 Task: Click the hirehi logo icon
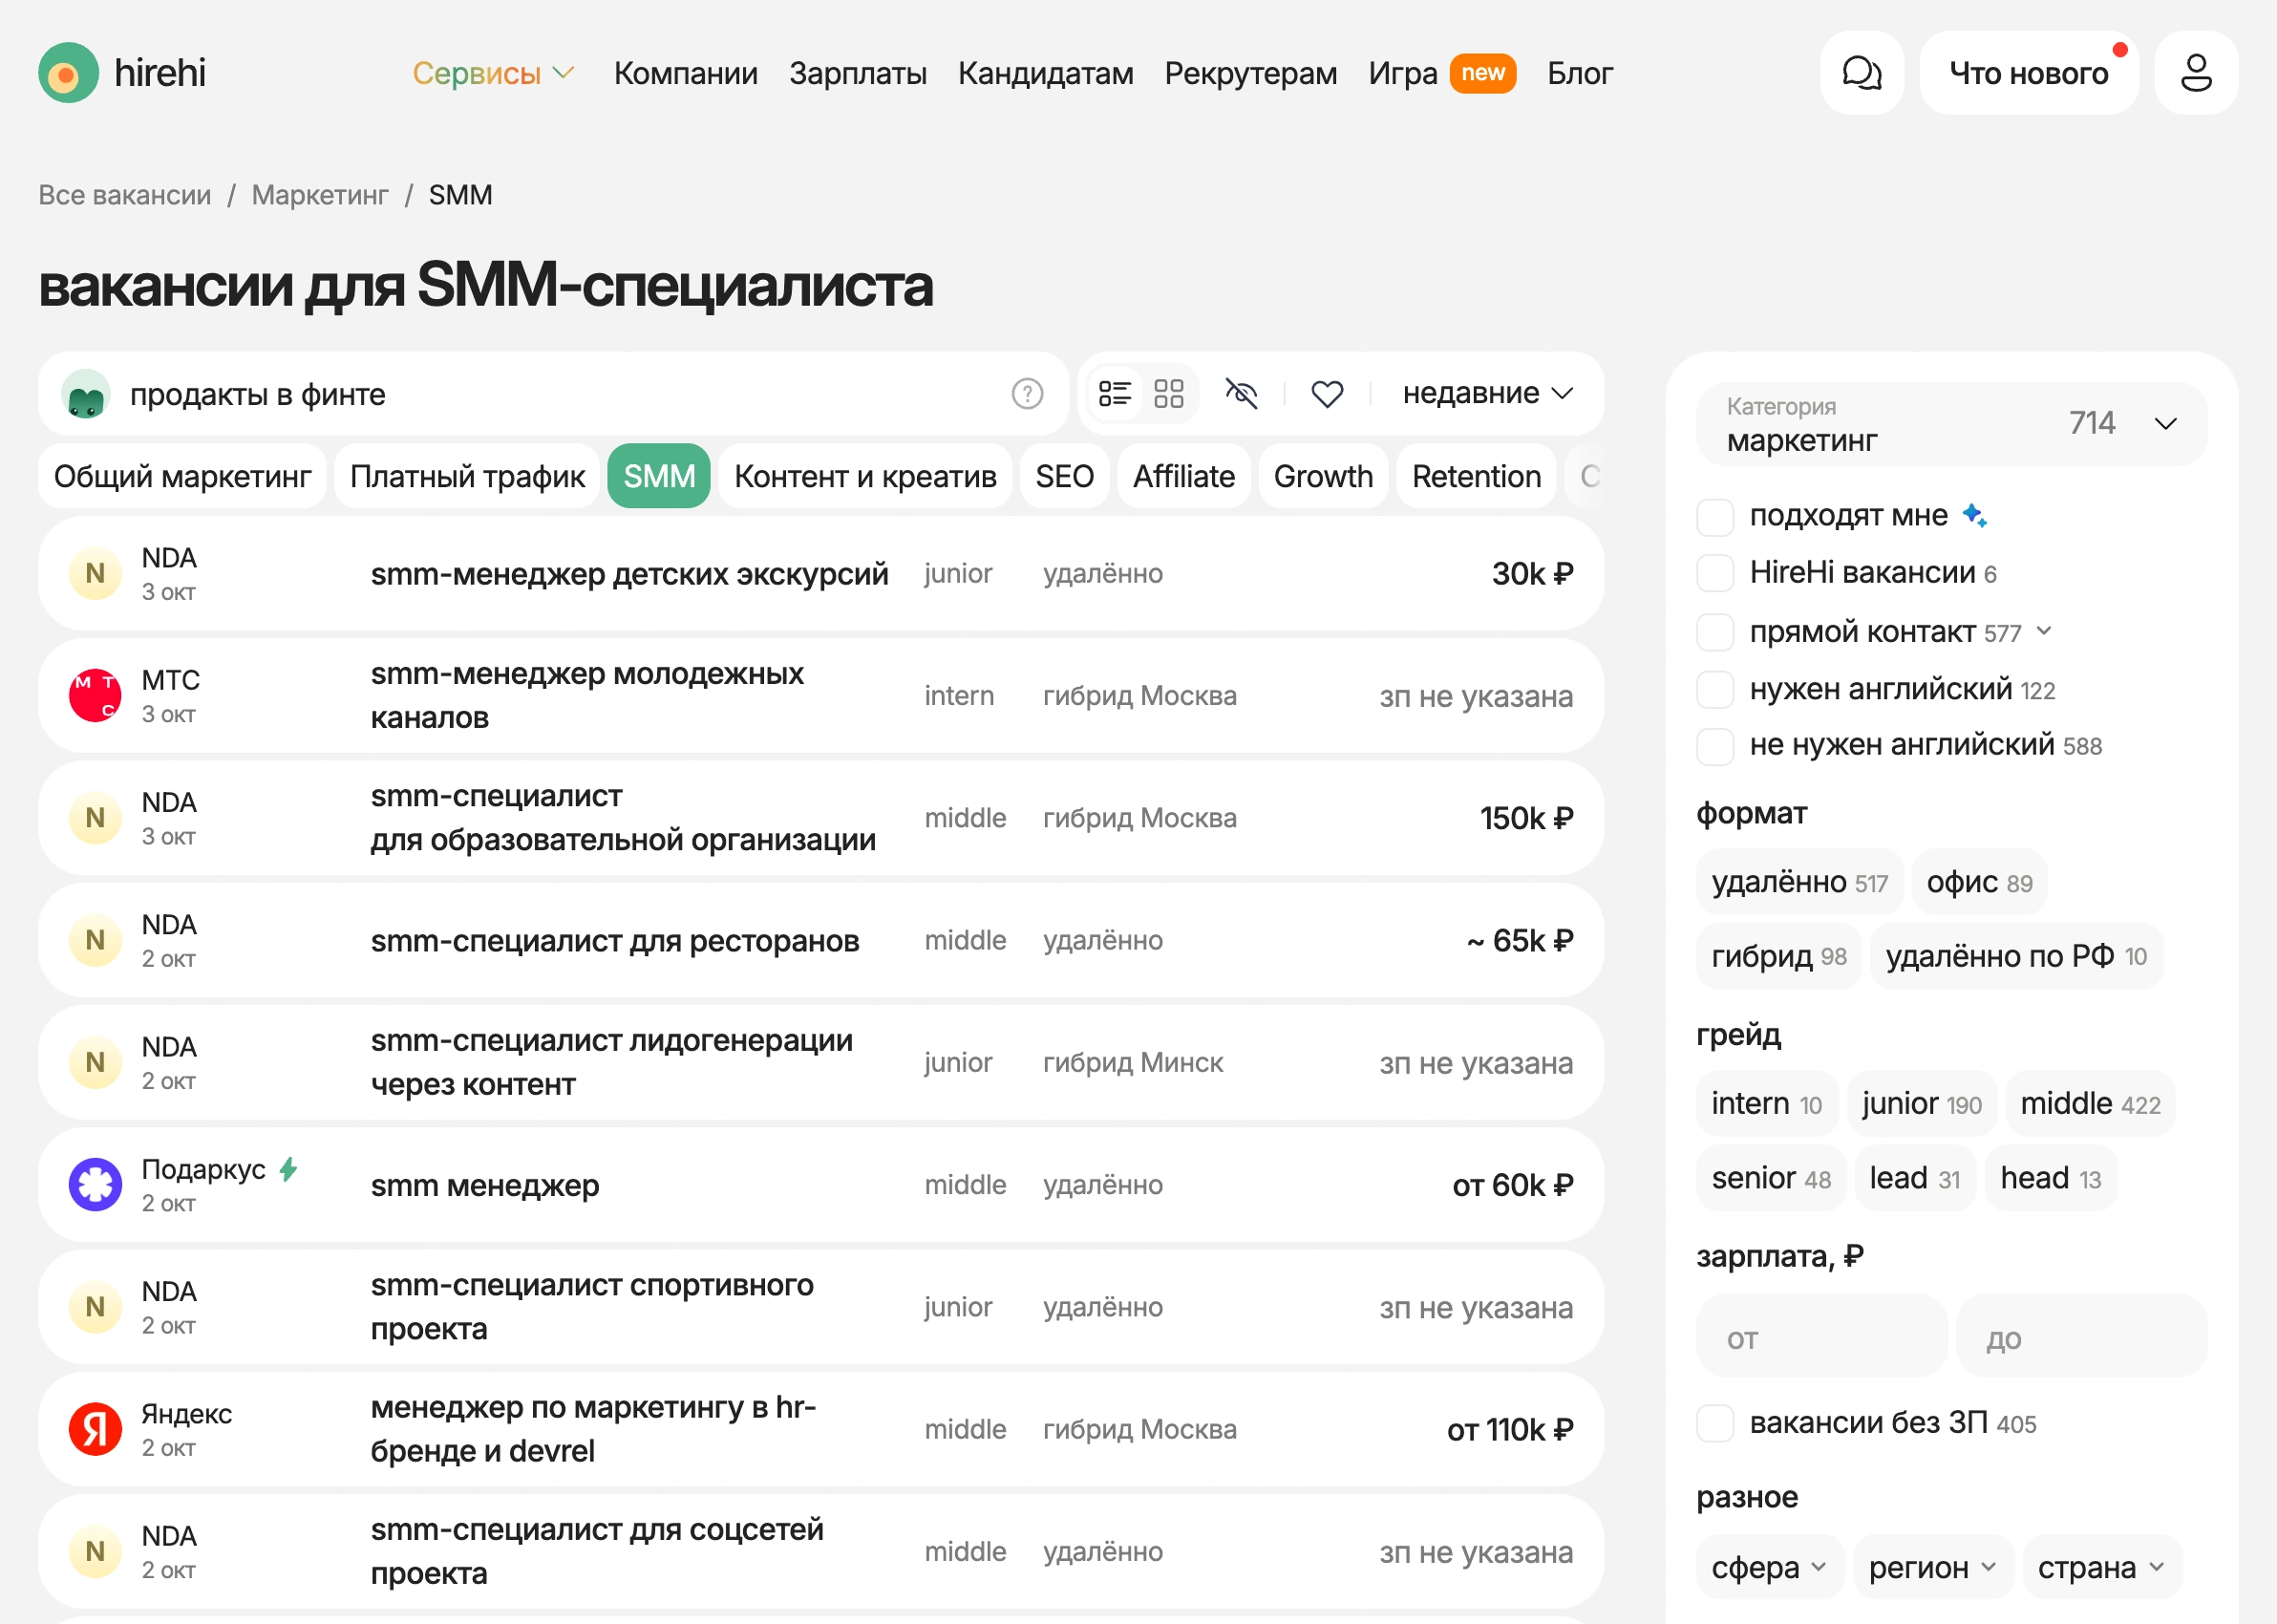click(68, 73)
